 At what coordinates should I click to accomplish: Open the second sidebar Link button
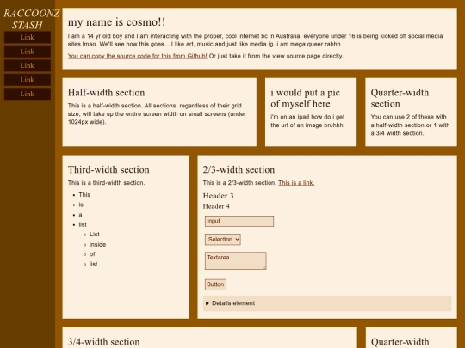click(x=28, y=52)
